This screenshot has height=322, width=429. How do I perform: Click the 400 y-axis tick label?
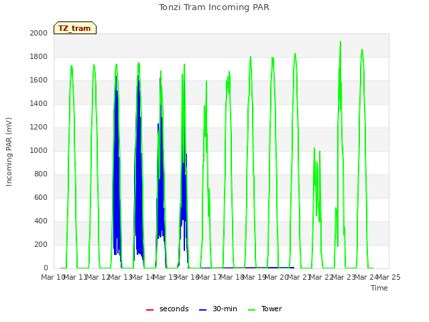41,221
